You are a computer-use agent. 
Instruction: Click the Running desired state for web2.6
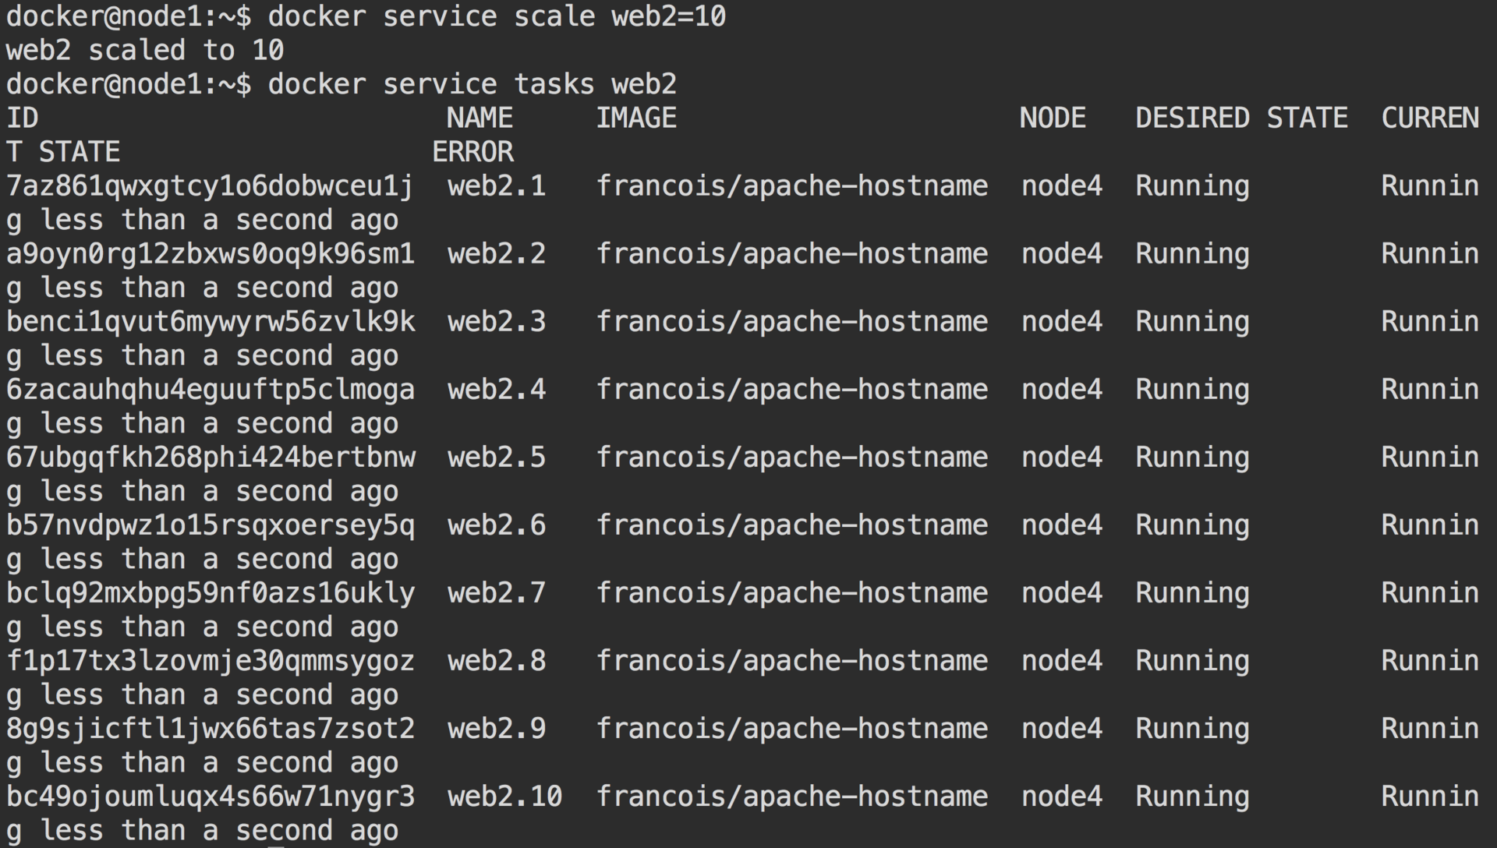[x=1192, y=525]
